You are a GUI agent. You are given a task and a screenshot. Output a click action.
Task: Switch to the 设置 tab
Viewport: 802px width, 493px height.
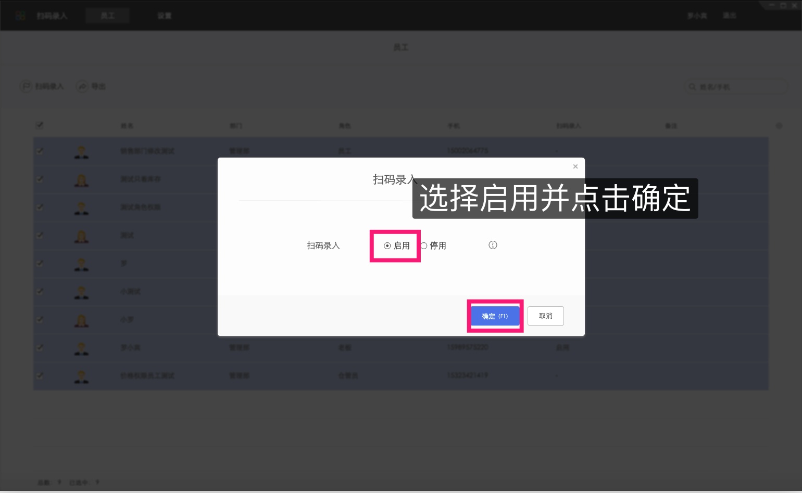[x=164, y=15]
